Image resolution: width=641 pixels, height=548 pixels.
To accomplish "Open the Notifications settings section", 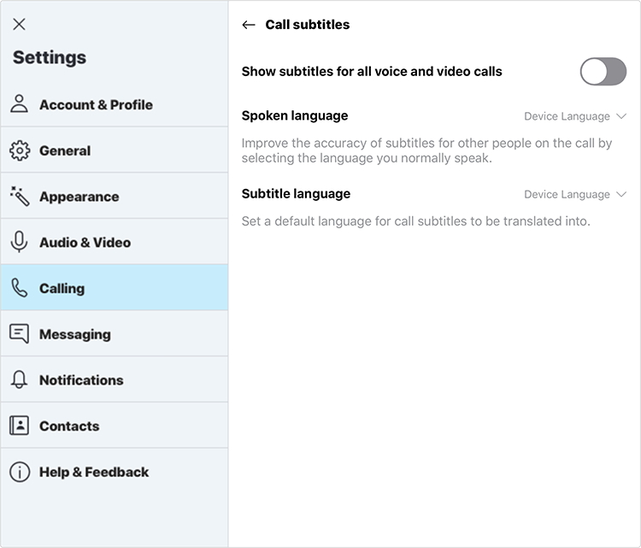I will [x=81, y=380].
